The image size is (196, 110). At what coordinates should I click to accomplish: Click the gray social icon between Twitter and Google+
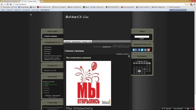(145, 50)
